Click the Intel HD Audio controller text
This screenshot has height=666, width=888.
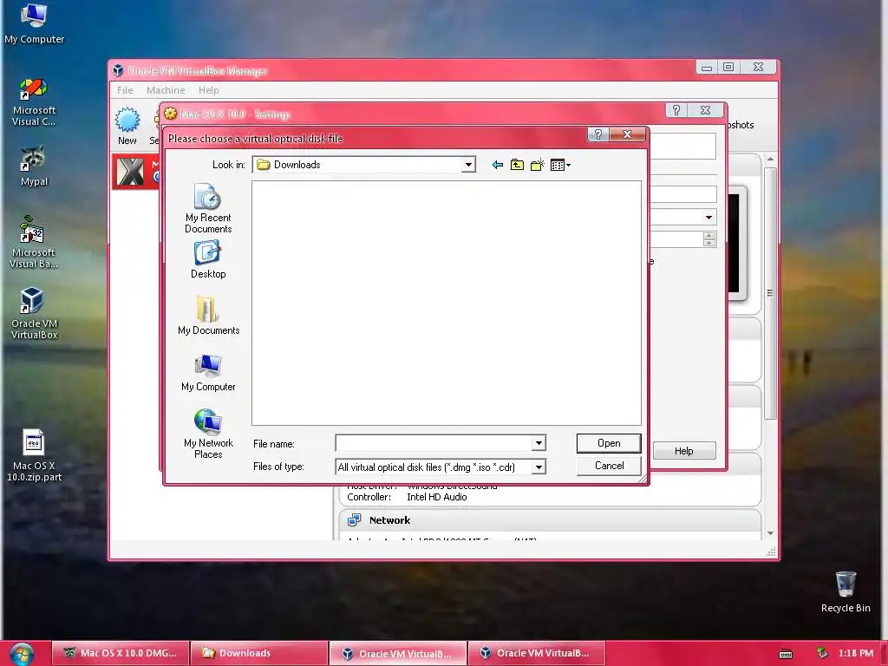point(437,497)
